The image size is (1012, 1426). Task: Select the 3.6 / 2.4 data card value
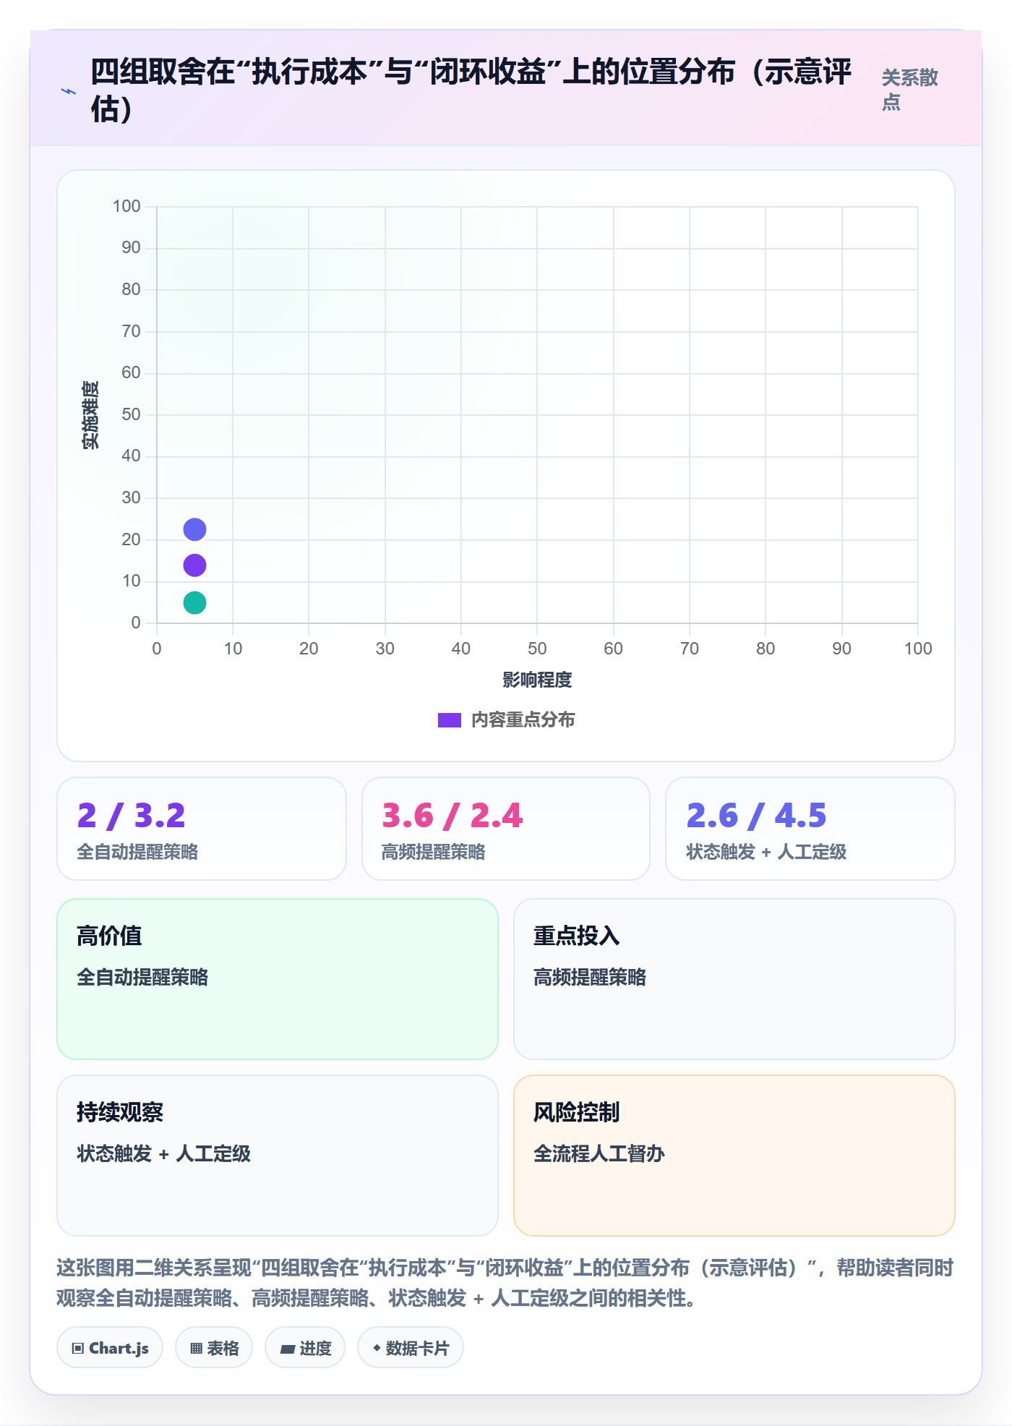(x=452, y=816)
